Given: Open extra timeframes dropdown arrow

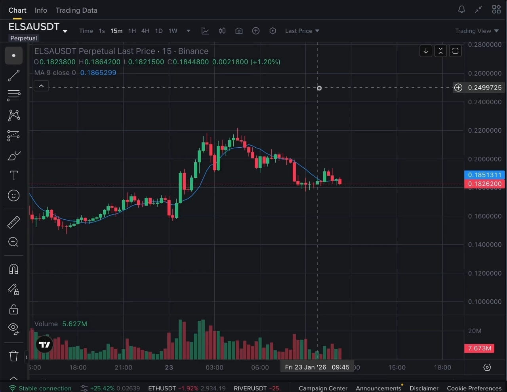Looking at the screenshot, I should pos(188,30).
